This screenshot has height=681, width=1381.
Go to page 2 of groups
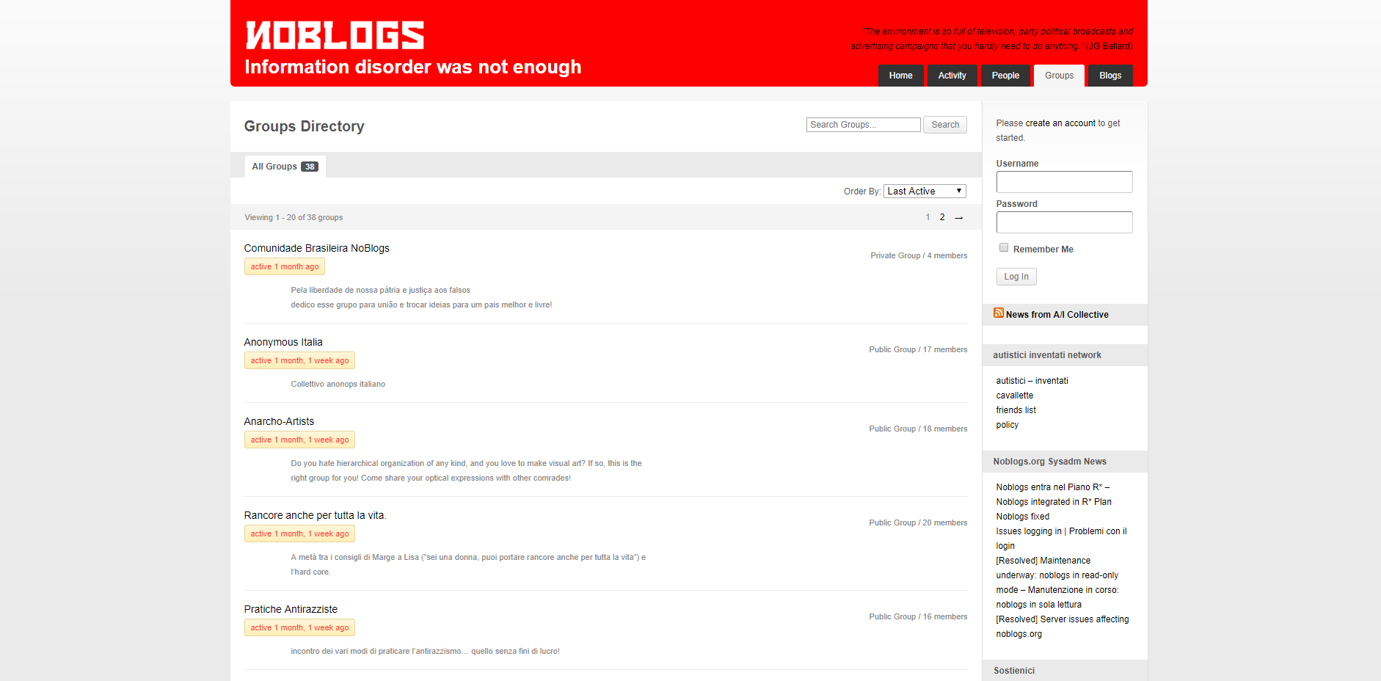click(942, 217)
